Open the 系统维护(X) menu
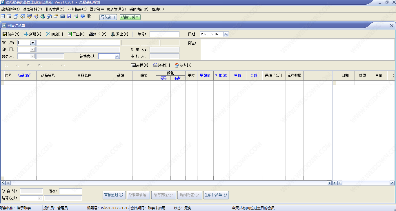 coord(10,9)
